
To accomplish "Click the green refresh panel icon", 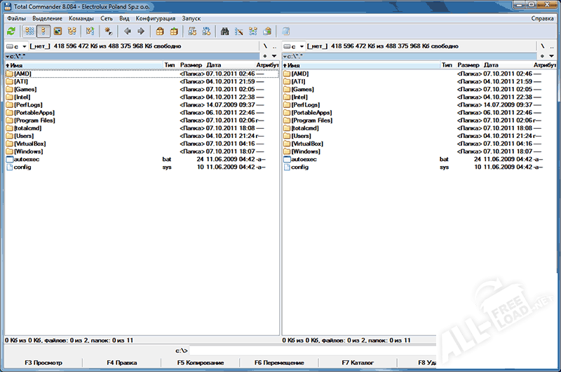I will click(11, 31).
